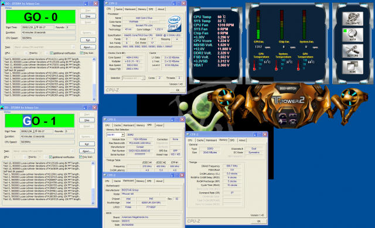Open the Setting wrench icon

(353, 51)
